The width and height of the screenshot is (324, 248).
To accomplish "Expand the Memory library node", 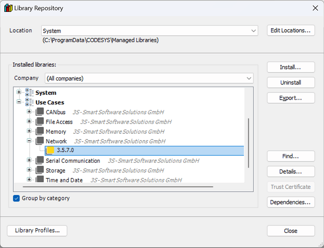I will [29, 131].
